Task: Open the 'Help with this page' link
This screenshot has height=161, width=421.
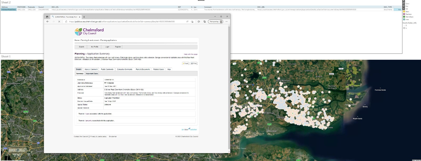Action: pos(191,54)
